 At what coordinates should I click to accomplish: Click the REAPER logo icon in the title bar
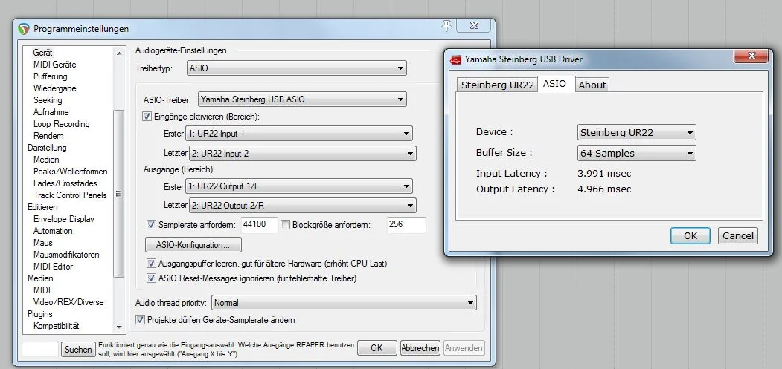pos(24,29)
